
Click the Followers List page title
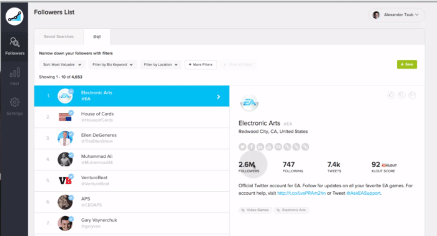click(54, 12)
